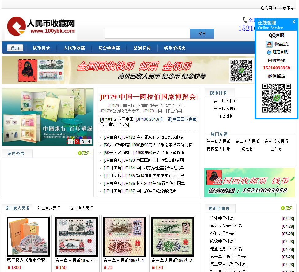Open 第三套人民币1962年1 banknote thumbnail
Viewport: 299px width, 272px height.
click(x=125, y=236)
